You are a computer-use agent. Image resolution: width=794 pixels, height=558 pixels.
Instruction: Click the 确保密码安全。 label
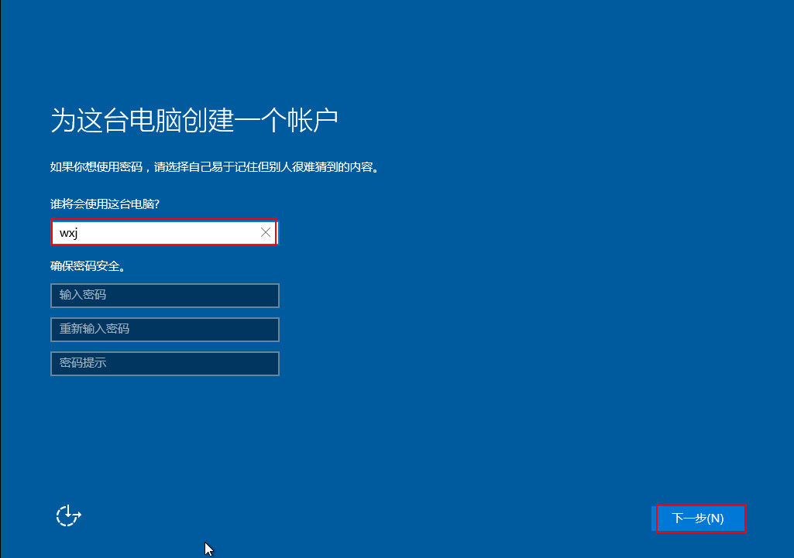(x=88, y=266)
